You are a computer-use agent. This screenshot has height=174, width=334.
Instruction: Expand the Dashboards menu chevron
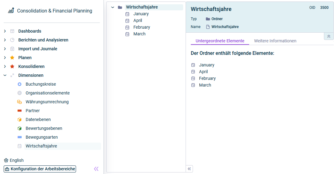5,31
